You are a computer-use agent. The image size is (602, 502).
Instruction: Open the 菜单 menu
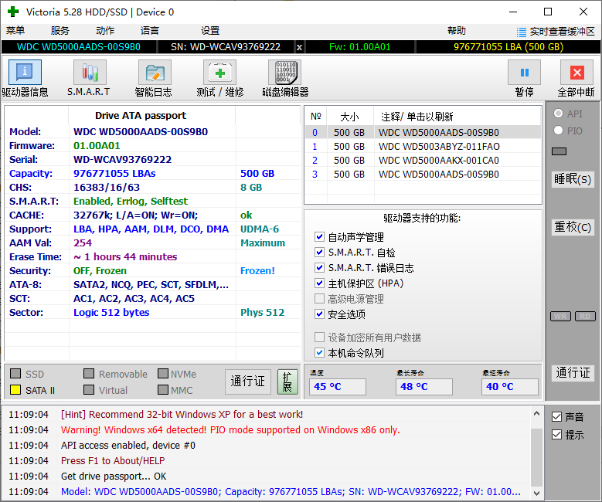(x=15, y=31)
